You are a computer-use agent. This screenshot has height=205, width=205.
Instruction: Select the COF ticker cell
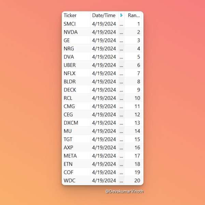pyautogui.click(x=76, y=172)
